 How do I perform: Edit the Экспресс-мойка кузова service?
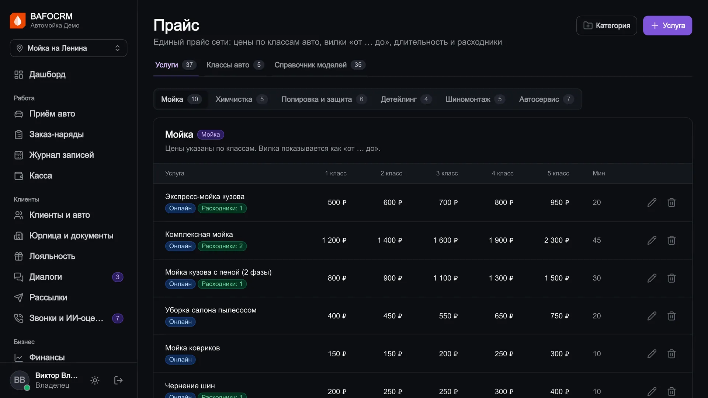652,202
